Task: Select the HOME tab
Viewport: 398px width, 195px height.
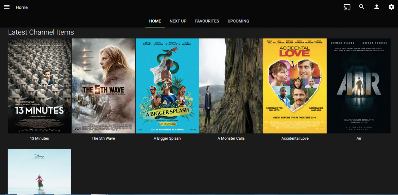Action: pyautogui.click(x=155, y=21)
